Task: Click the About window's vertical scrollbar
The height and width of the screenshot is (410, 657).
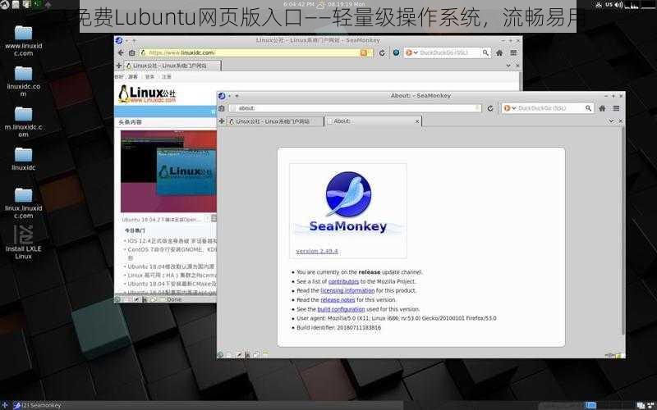Action: [623, 230]
